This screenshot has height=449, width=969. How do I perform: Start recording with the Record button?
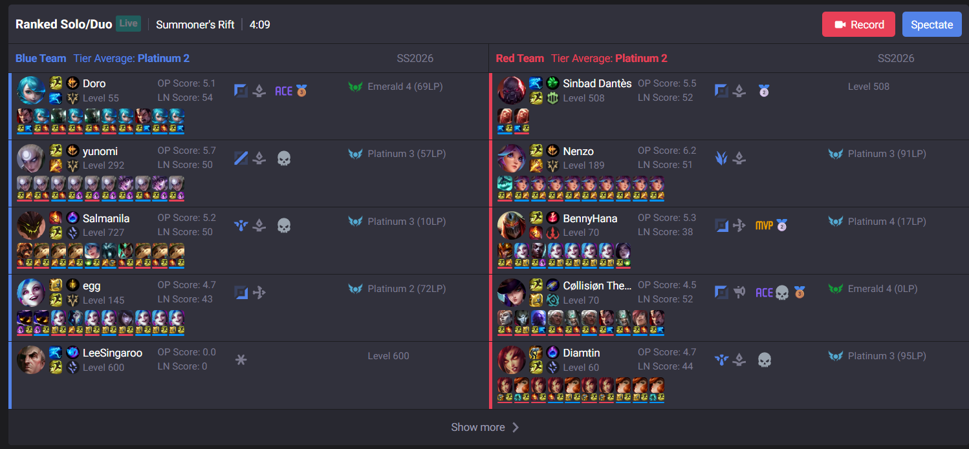858,25
